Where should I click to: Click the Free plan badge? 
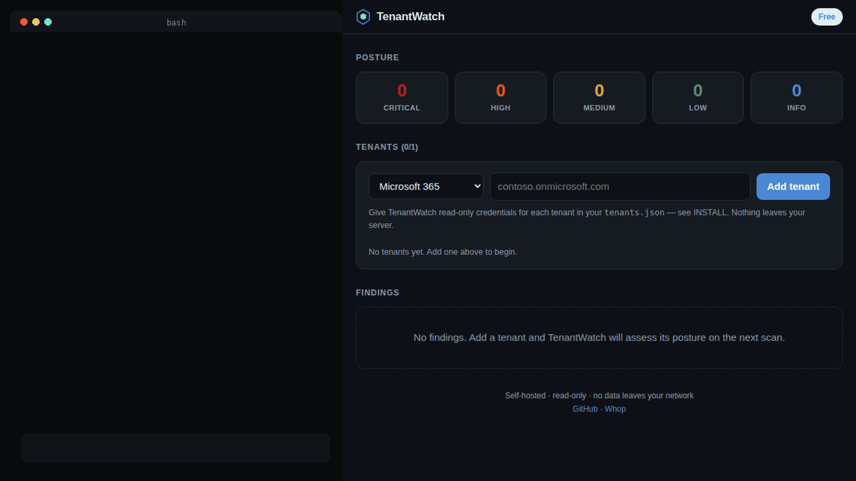click(x=827, y=17)
